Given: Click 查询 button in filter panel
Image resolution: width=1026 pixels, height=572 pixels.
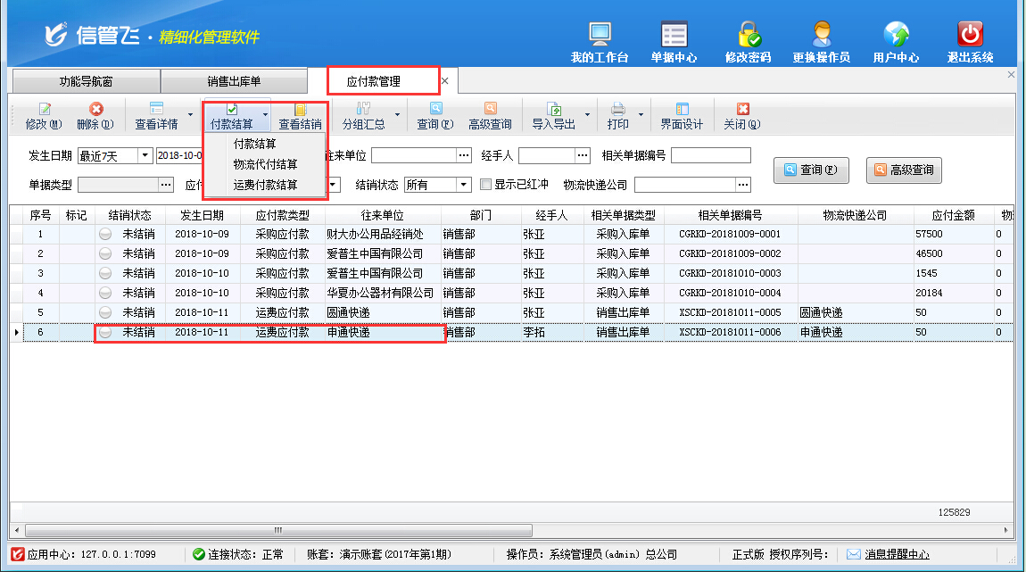Looking at the screenshot, I should [x=810, y=170].
